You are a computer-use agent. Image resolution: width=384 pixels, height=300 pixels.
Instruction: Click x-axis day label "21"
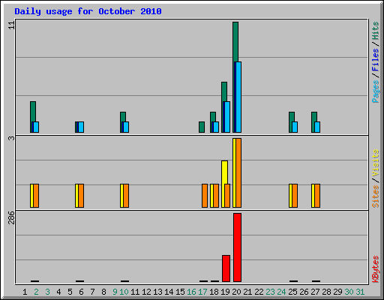click(247, 292)
